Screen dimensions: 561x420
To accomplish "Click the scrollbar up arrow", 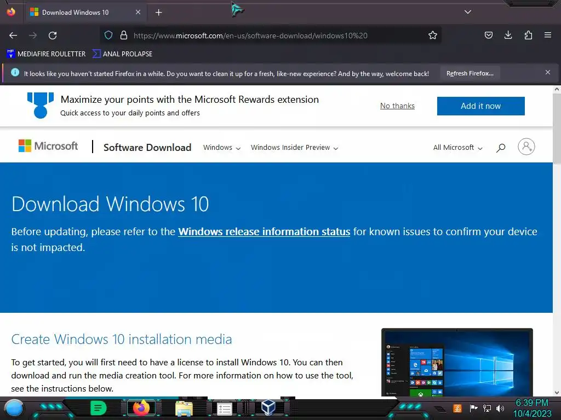I will 557,89.
